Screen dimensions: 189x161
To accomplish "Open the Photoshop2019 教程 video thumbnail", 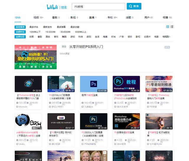I will [126, 84].
